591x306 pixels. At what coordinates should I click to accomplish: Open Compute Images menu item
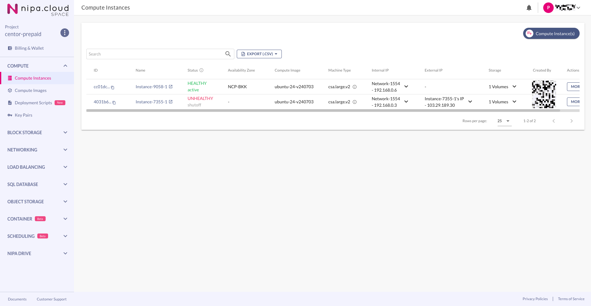click(37, 90)
